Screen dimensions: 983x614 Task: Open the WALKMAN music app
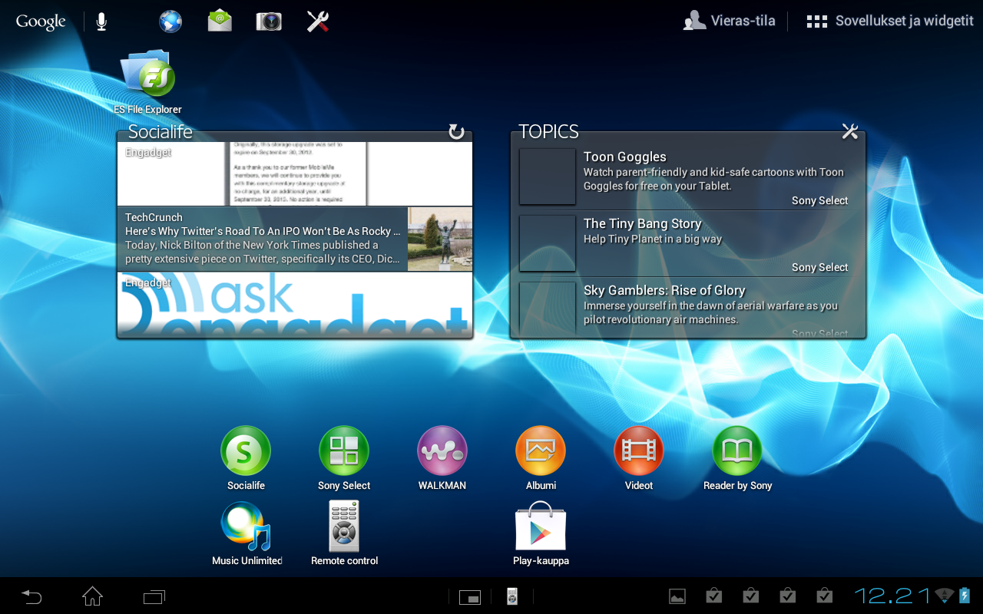pyautogui.click(x=442, y=458)
